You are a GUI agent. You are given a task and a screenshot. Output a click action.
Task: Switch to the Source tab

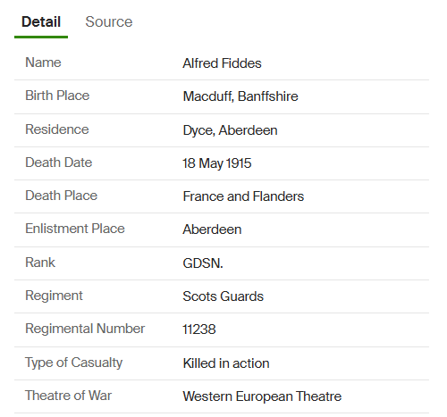pyautogui.click(x=109, y=21)
